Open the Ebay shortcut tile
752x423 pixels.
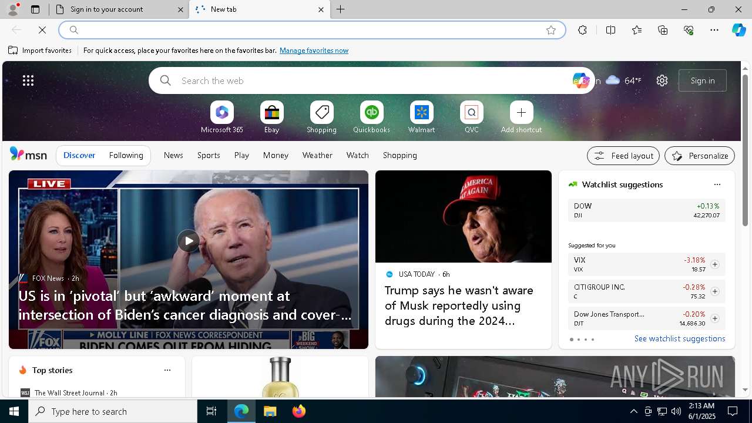click(x=271, y=117)
